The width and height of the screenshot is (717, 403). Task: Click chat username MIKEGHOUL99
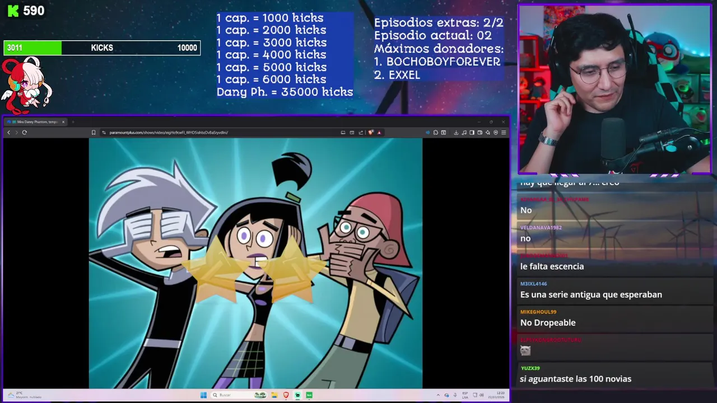(538, 312)
